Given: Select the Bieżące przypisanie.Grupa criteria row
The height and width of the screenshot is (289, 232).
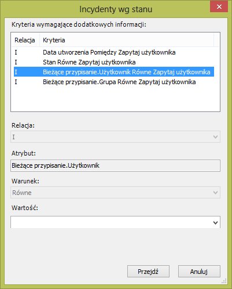Looking at the screenshot, I should pos(114,82).
